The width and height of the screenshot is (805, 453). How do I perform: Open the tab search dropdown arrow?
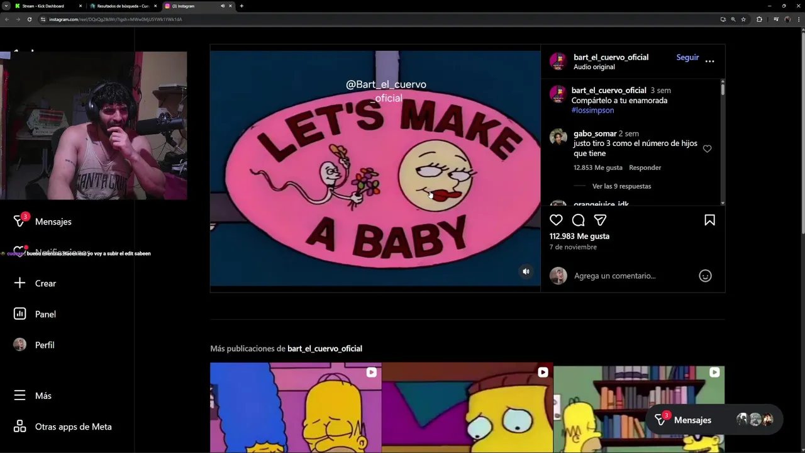(6, 6)
